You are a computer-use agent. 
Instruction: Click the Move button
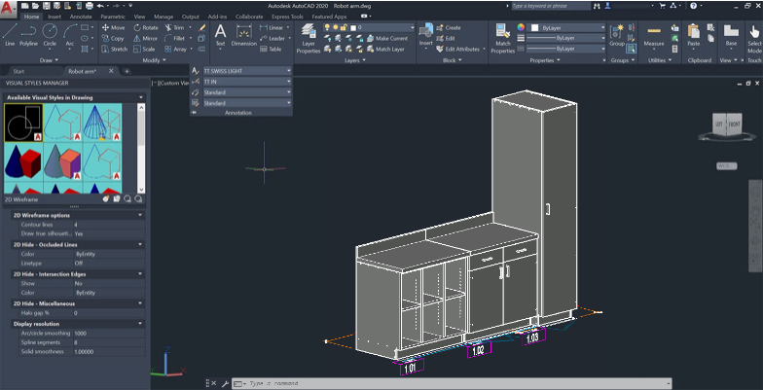113,27
